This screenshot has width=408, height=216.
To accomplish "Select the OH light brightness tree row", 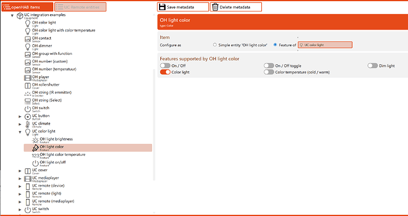I will [88, 140].
